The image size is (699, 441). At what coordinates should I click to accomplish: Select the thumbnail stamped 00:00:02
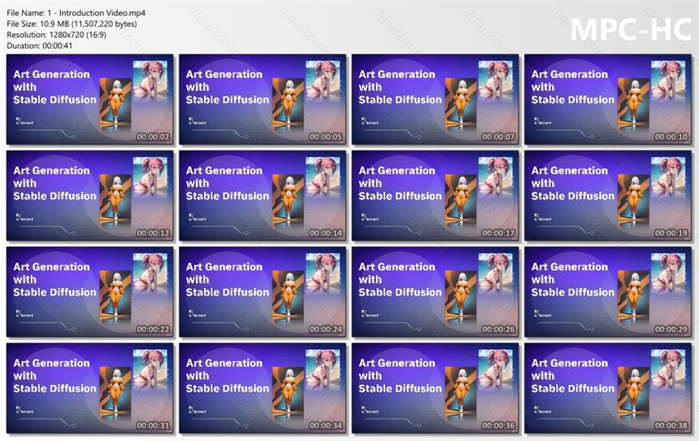click(x=90, y=100)
